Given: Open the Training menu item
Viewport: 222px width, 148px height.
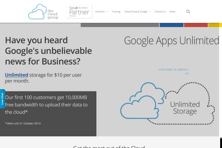Looking at the screenshot, I should [x=116, y=11].
